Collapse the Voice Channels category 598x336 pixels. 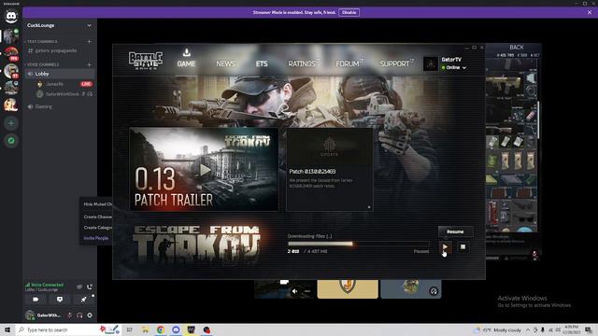point(43,64)
